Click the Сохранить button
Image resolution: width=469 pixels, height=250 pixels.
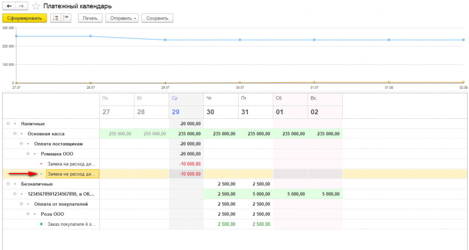tap(158, 18)
